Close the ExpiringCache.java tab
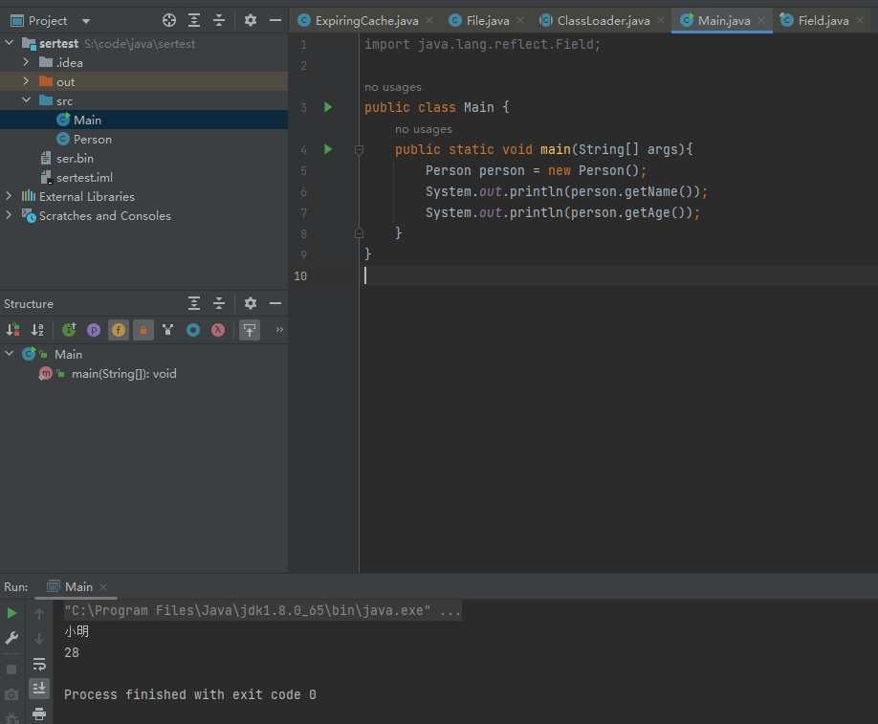Screen dimensions: 878x724 [x=429, y=20]
